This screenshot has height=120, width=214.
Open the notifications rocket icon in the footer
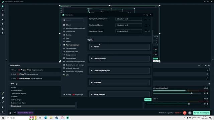pos(15,113)
